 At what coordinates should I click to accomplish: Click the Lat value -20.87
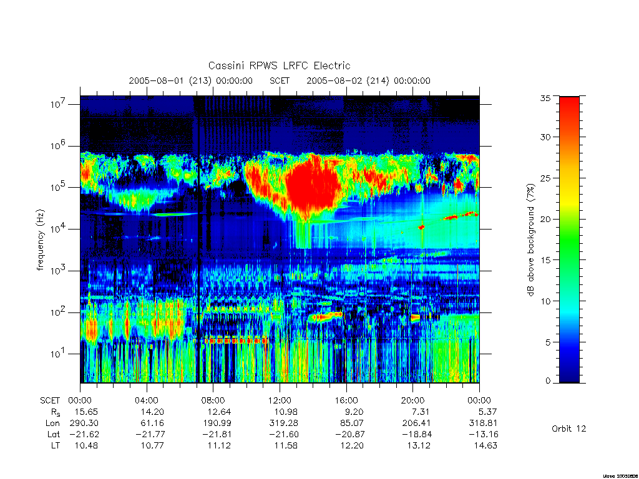point(349,434)
